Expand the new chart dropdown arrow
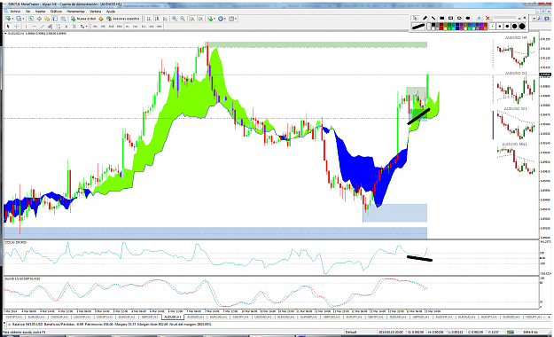The image size is (554, 337). click(12, 19)
